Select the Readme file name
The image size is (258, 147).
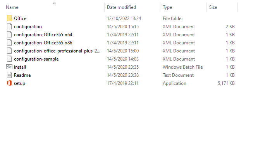point(22,75)
